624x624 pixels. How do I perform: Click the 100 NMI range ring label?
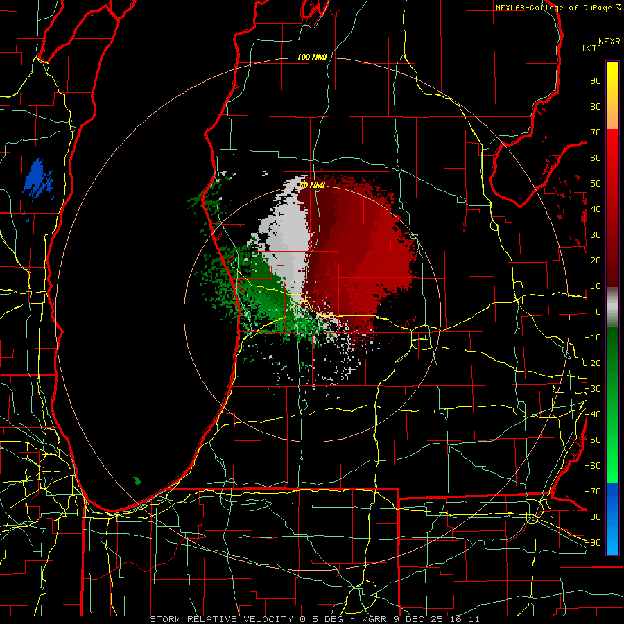[x=312, y=58]
